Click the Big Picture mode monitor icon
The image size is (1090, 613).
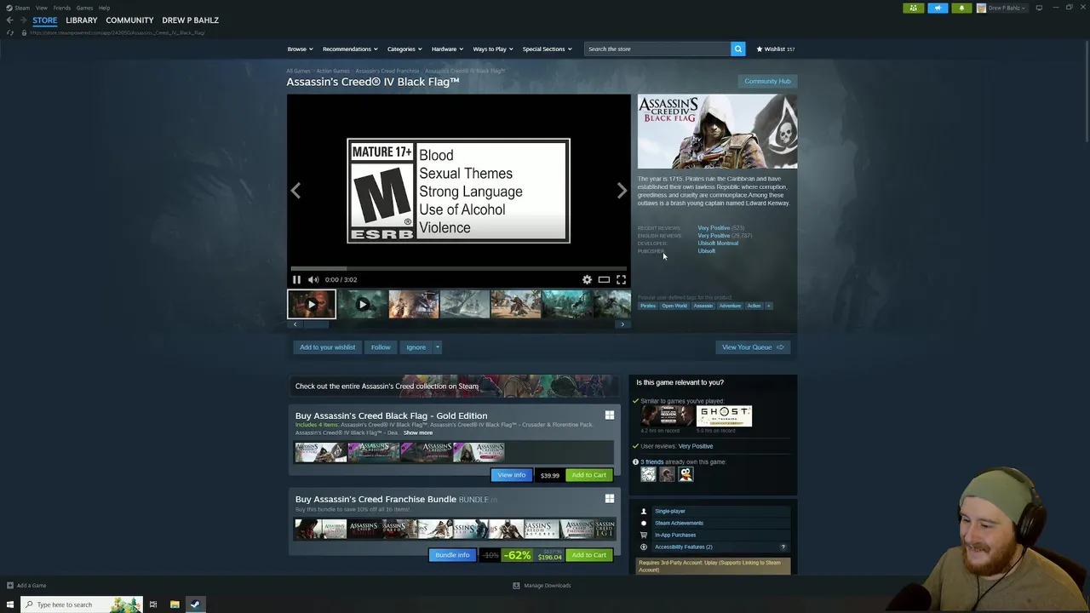(1039, 8)
